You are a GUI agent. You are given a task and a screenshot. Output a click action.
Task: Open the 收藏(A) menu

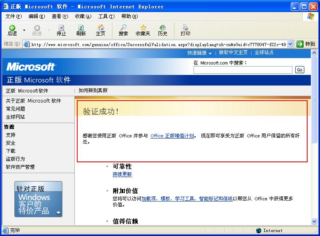click(x=83, y=16)
